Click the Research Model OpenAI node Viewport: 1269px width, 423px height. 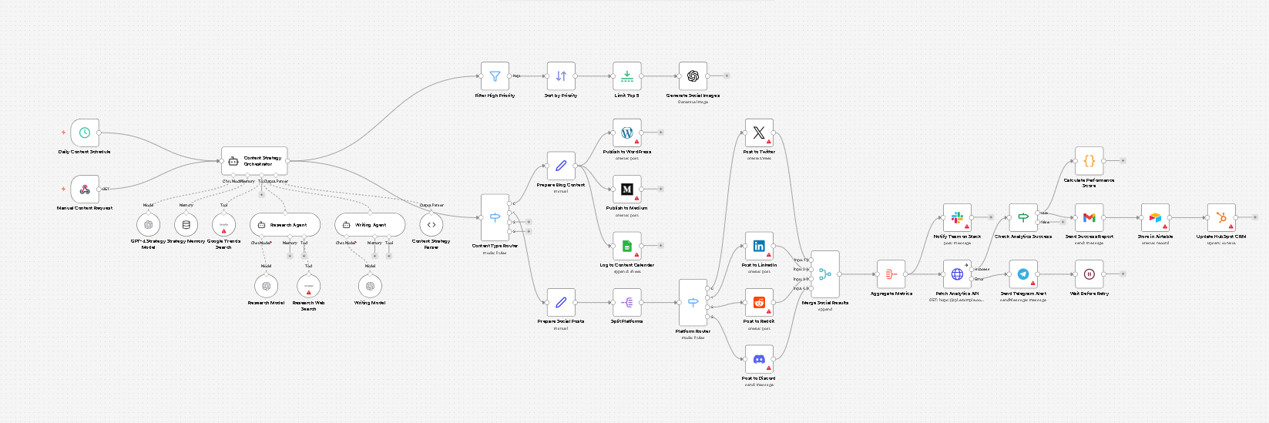[x=266, y=286]
